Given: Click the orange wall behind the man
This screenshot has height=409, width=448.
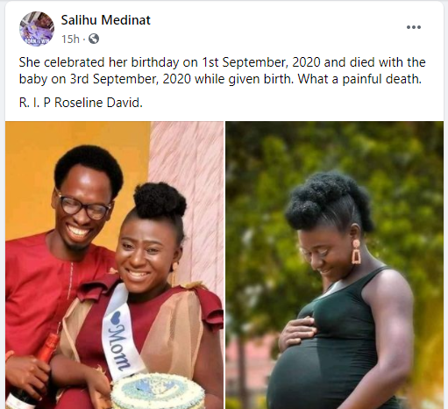Looking at the screenshot, I should point(32,176).
